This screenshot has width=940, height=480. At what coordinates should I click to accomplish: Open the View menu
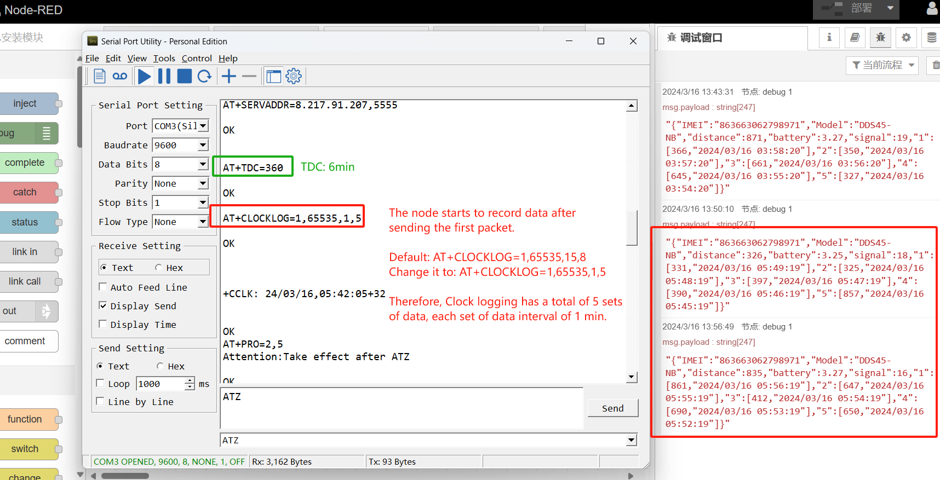tap(137, 59)
